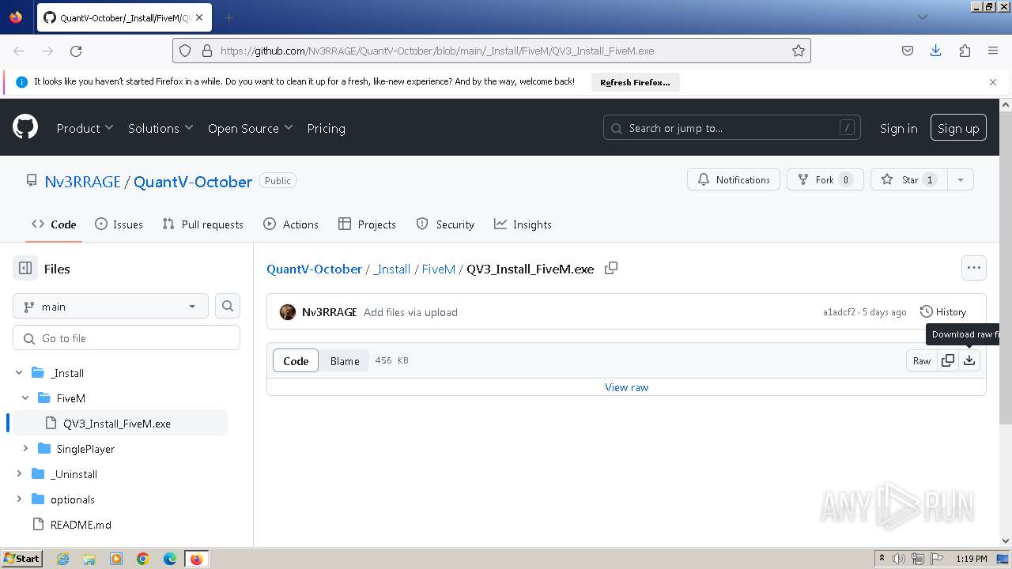Screen dimensions: 1012x569
Task: Collapse the FiveM folder in tree
Action: (x=26, y=398)
